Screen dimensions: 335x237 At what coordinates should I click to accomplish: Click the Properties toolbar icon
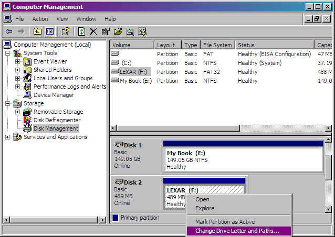pos(106,31)
